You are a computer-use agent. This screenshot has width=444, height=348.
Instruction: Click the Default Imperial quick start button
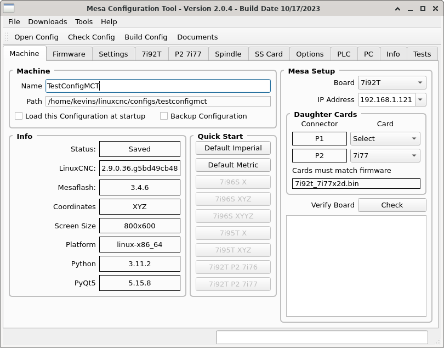(233, 148)
